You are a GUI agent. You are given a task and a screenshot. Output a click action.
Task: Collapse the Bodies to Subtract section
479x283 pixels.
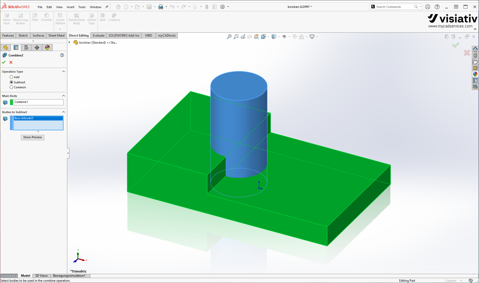[x=63, y=112]
